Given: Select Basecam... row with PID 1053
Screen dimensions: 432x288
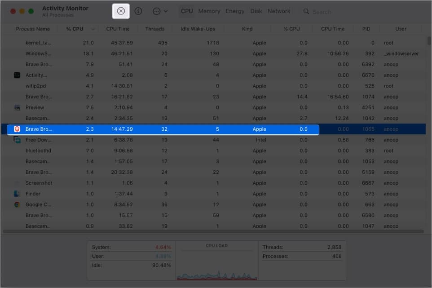Looking at the screenshot, I should (x=213, y=161).
